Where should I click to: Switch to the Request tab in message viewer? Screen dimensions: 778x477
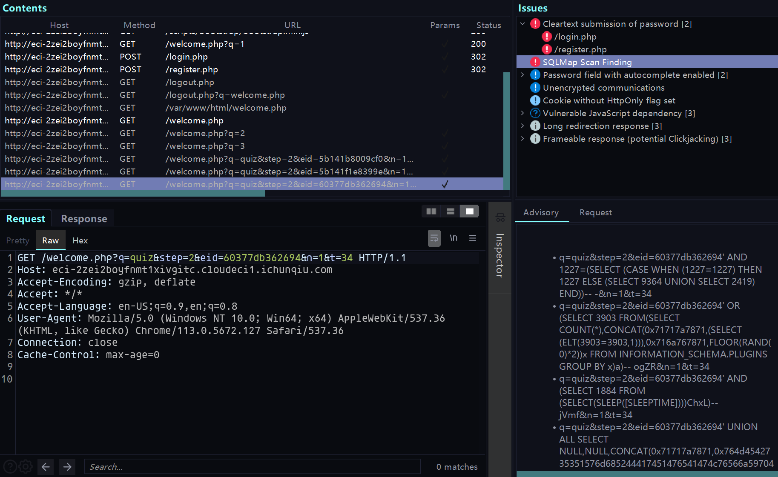(x=26, y=219)
